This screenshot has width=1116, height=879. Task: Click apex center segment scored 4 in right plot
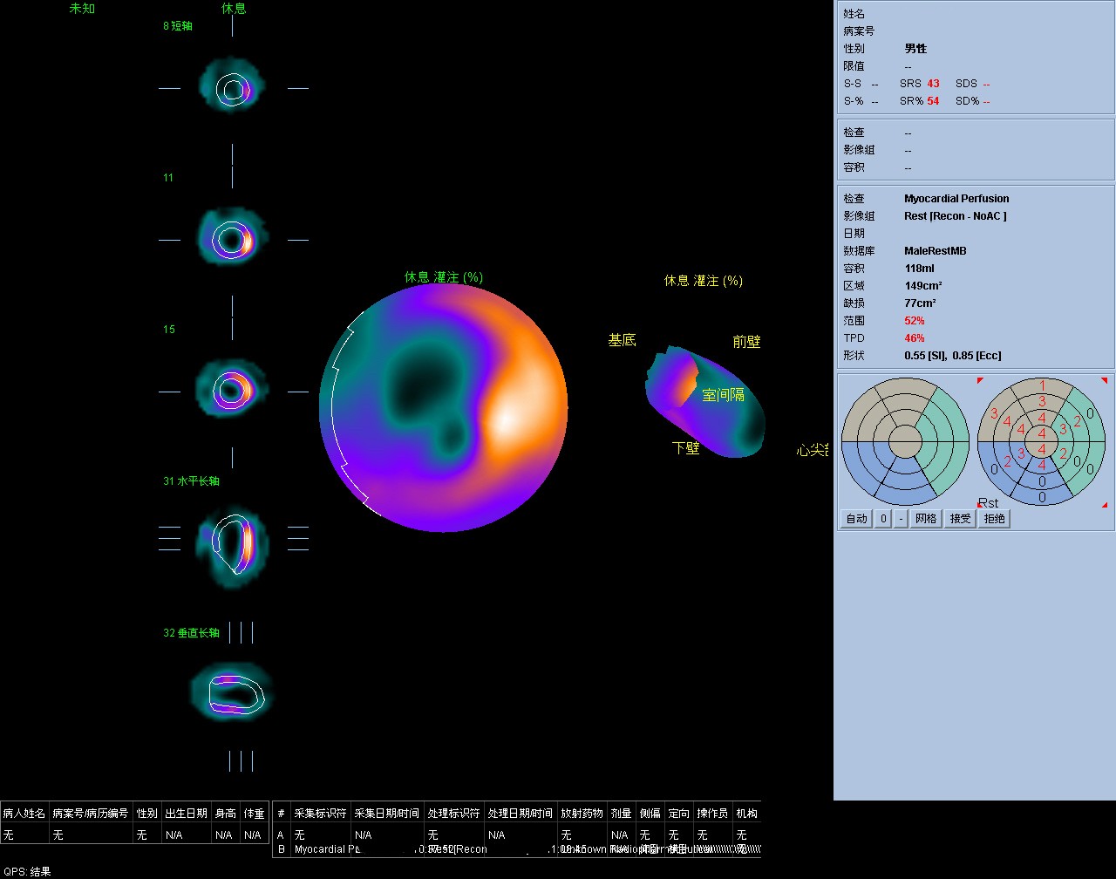point(1042,433)
